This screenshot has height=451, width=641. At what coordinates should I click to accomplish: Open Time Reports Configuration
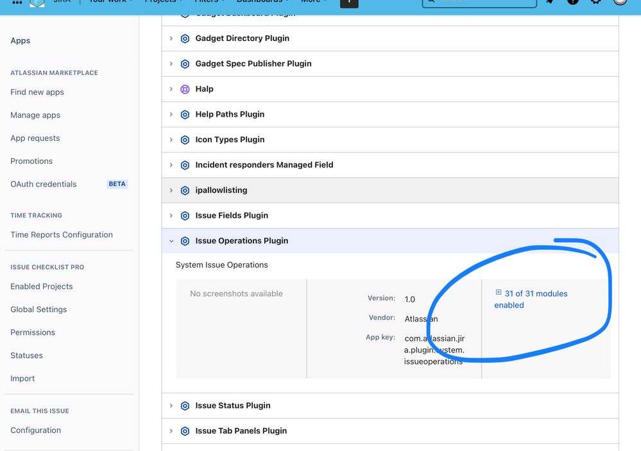tap(62, 234)
